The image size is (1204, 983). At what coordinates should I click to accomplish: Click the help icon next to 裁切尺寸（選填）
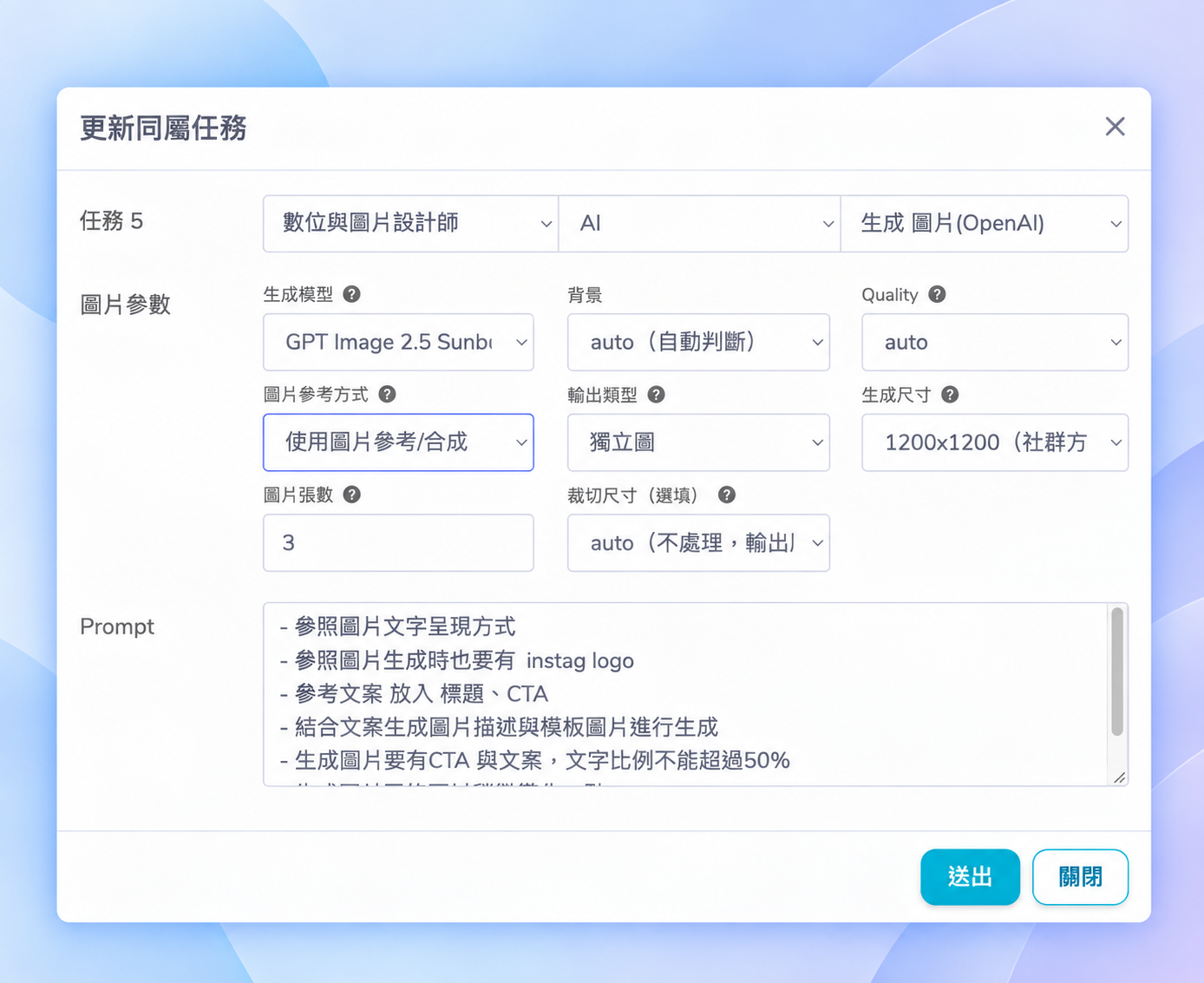click(x=727, y=495)
